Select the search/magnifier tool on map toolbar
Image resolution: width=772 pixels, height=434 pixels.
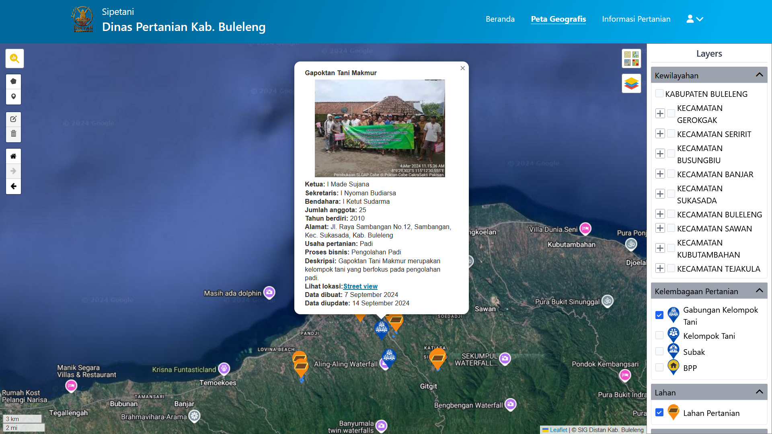point(14,58)
